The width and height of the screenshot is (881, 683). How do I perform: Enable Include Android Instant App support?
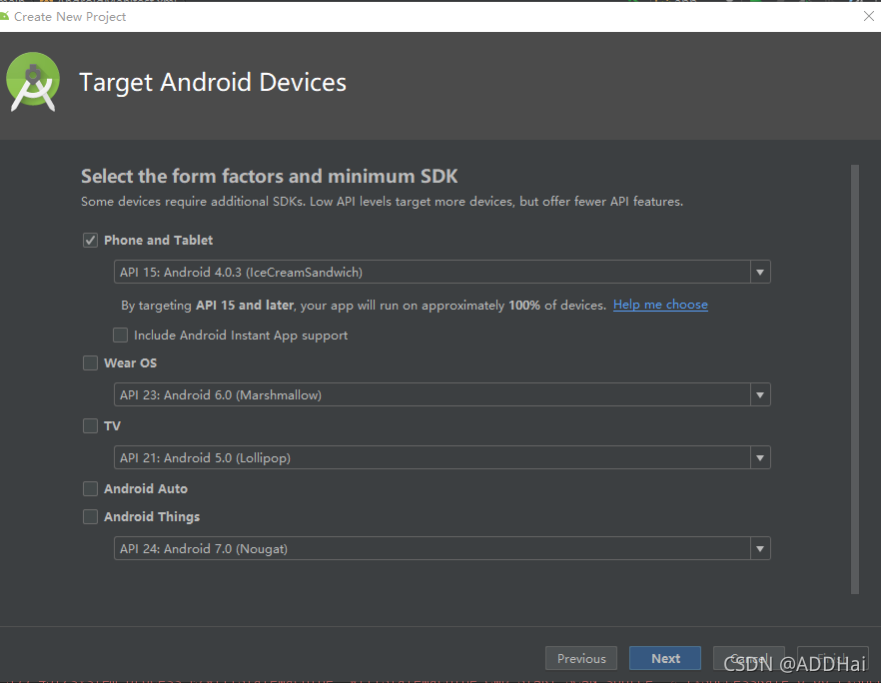[120, 335]
